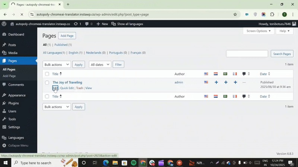Toggle select-all checkbox in table footer

[x=47, y=96]
